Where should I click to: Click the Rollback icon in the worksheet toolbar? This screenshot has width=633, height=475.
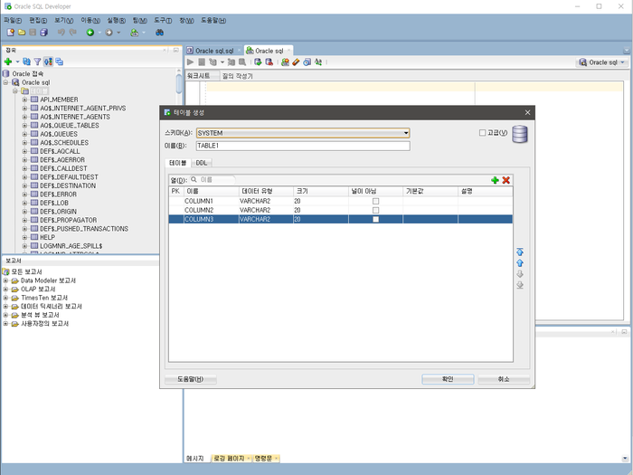(x=269, y=62)
